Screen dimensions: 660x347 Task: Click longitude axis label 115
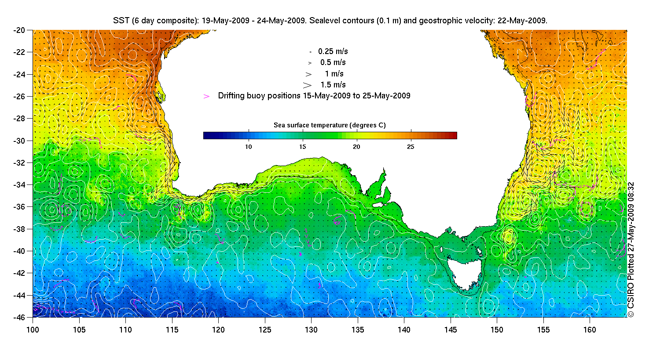(x=172, y=329)
